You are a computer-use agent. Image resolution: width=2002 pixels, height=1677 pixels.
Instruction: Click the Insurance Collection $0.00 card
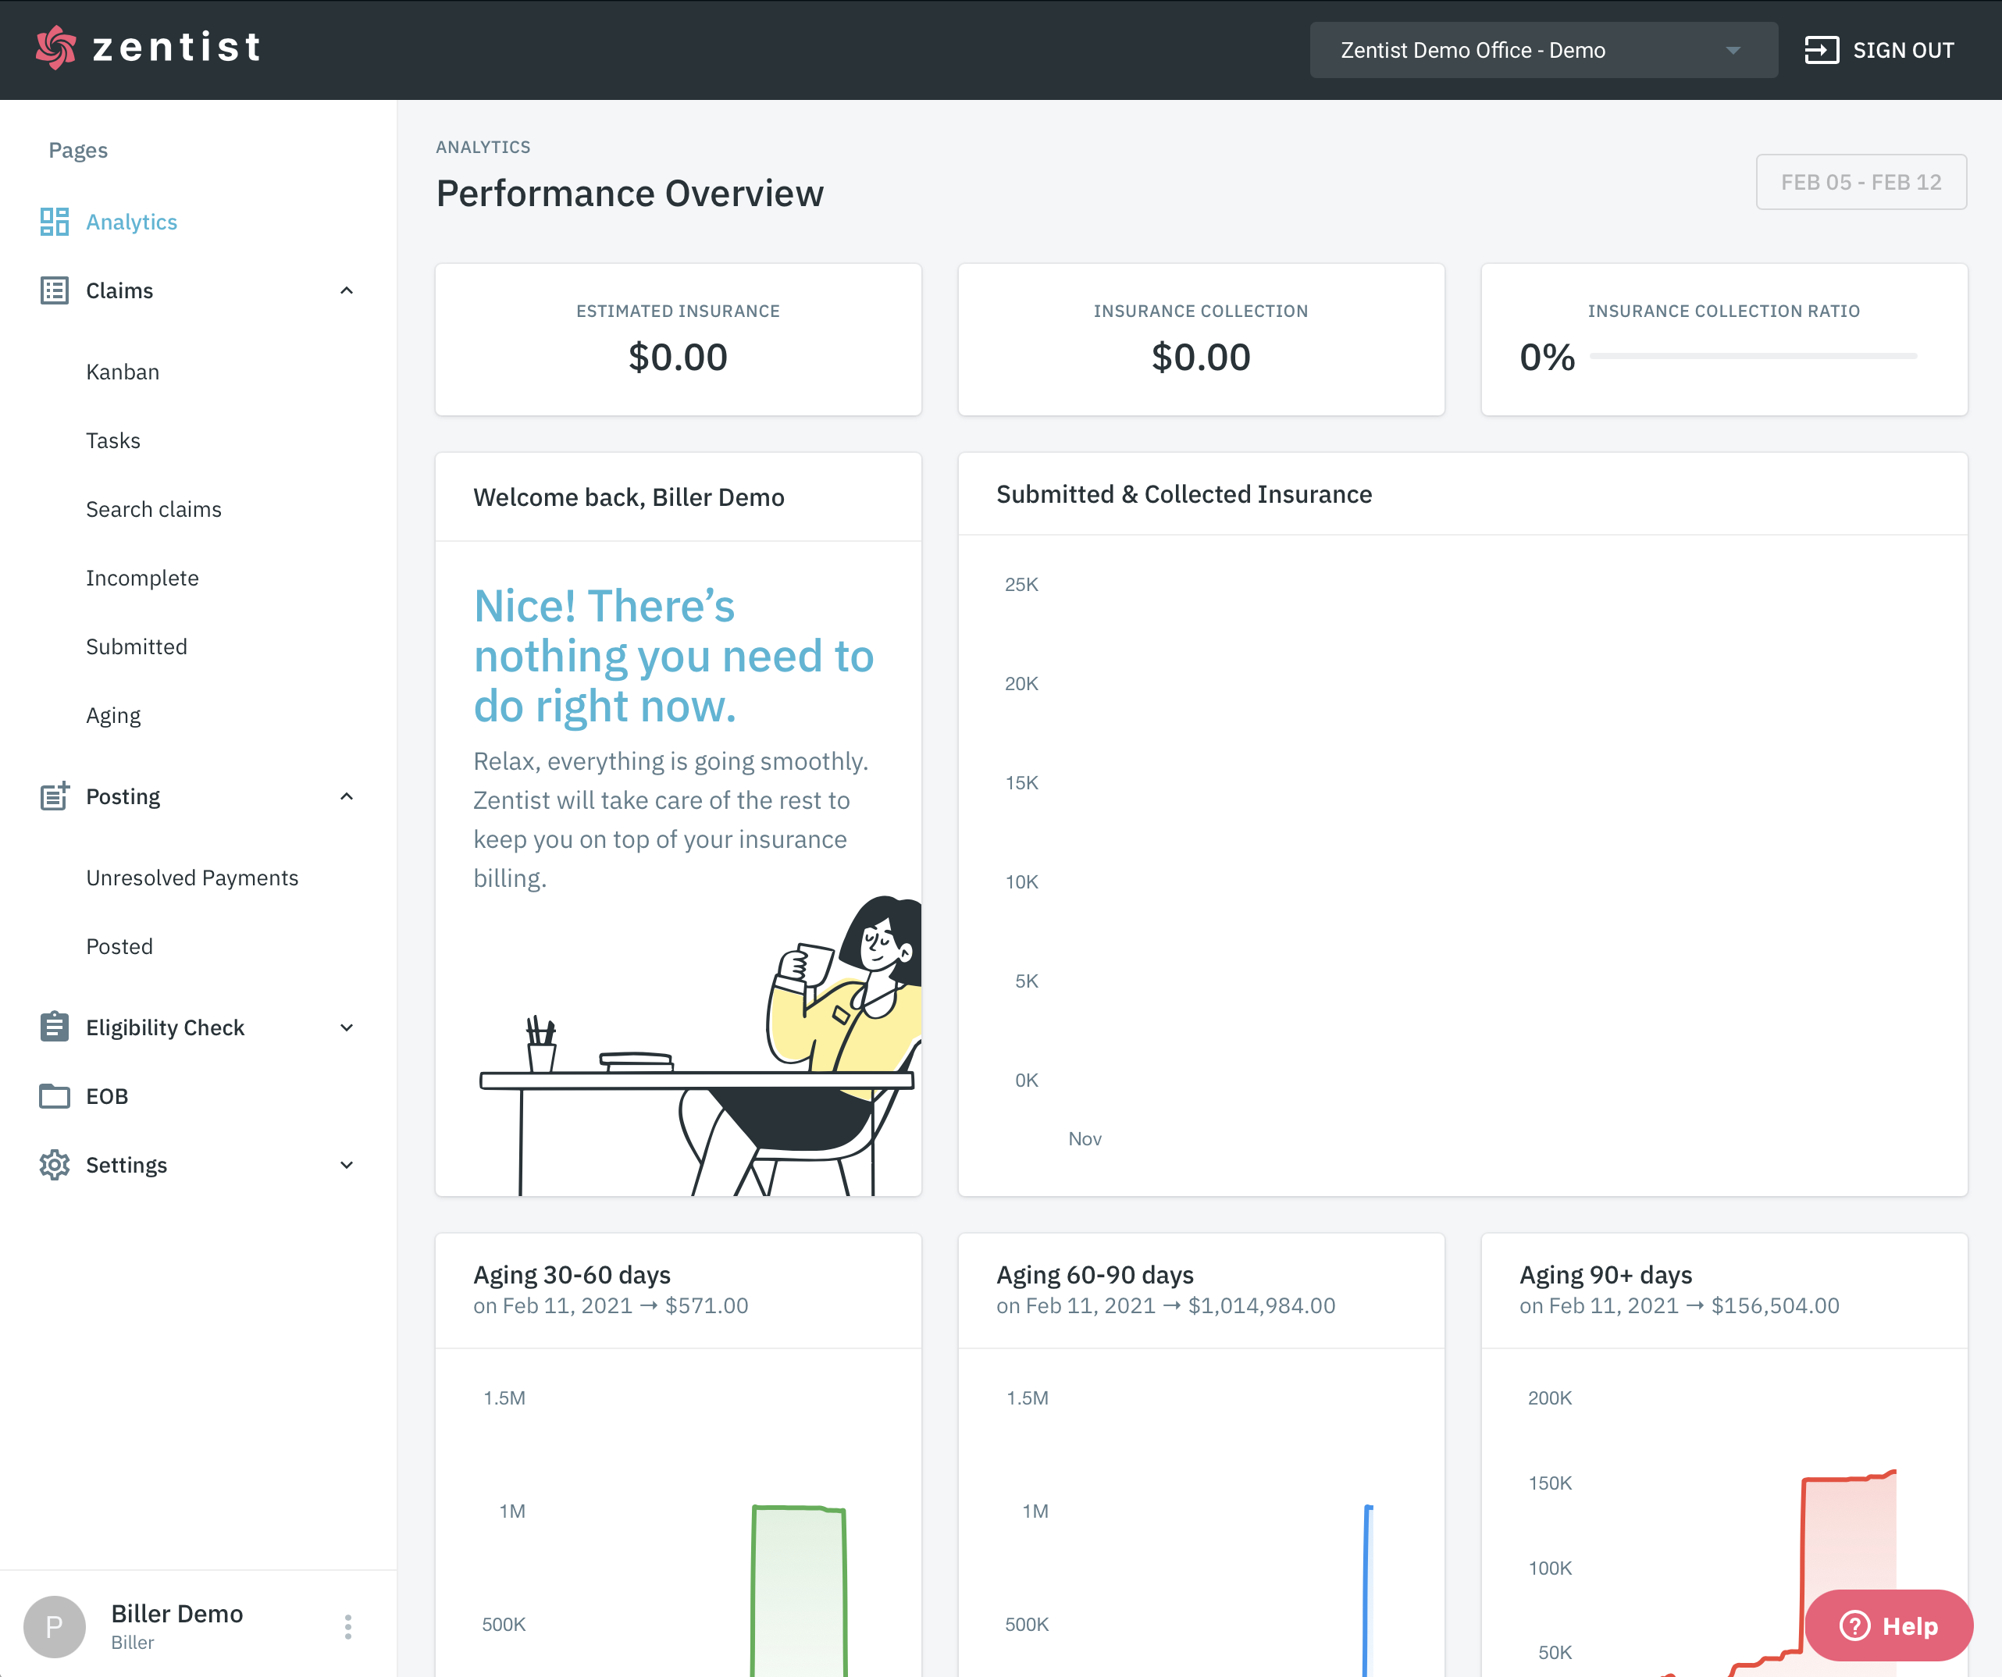1200,340
